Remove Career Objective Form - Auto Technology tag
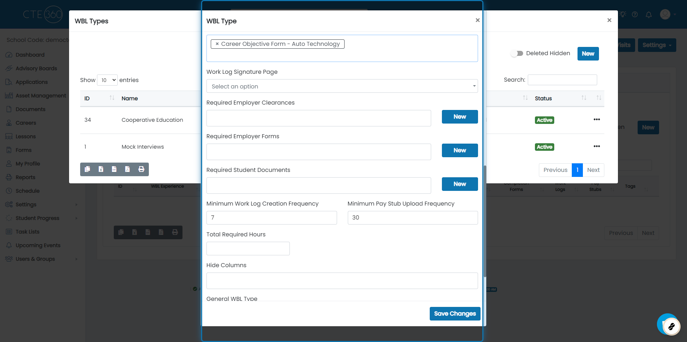 coord(217,44)
